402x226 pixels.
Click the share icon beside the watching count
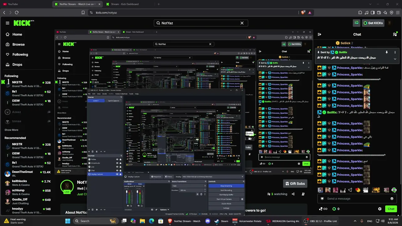point(293,194)
